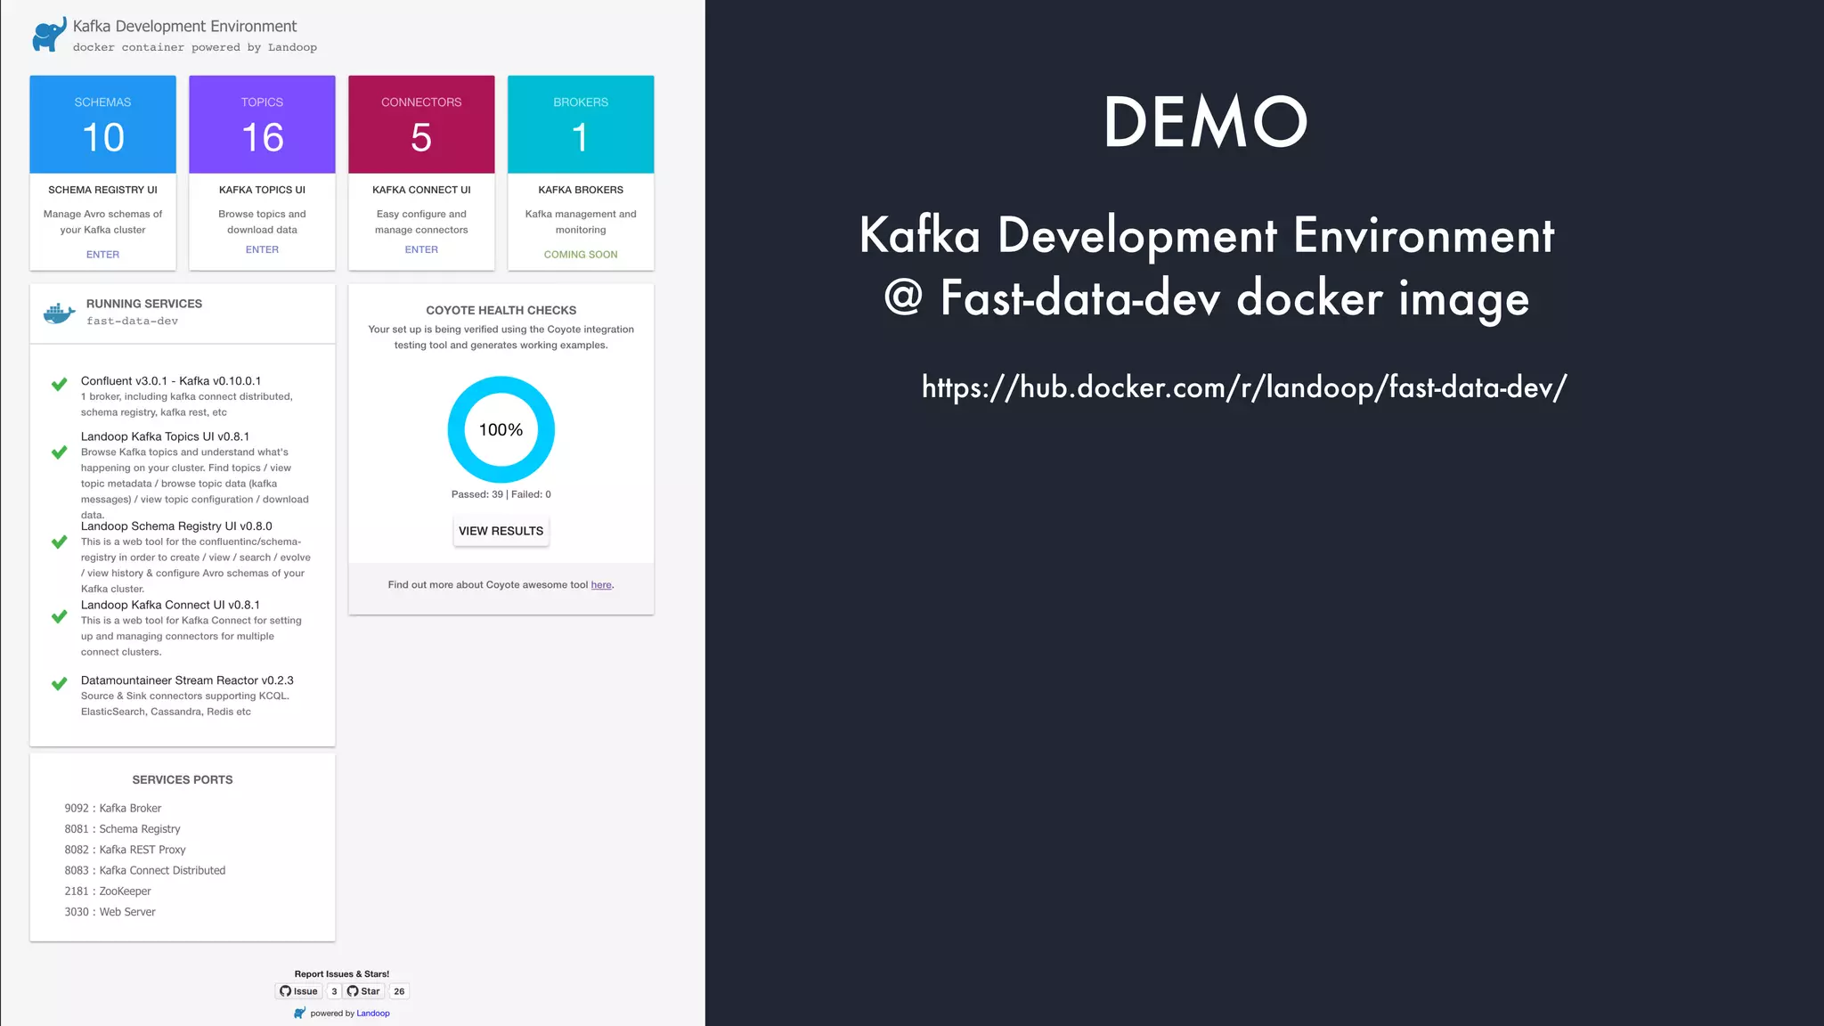Click the DEMO heading on the slide

[1206, 122]
